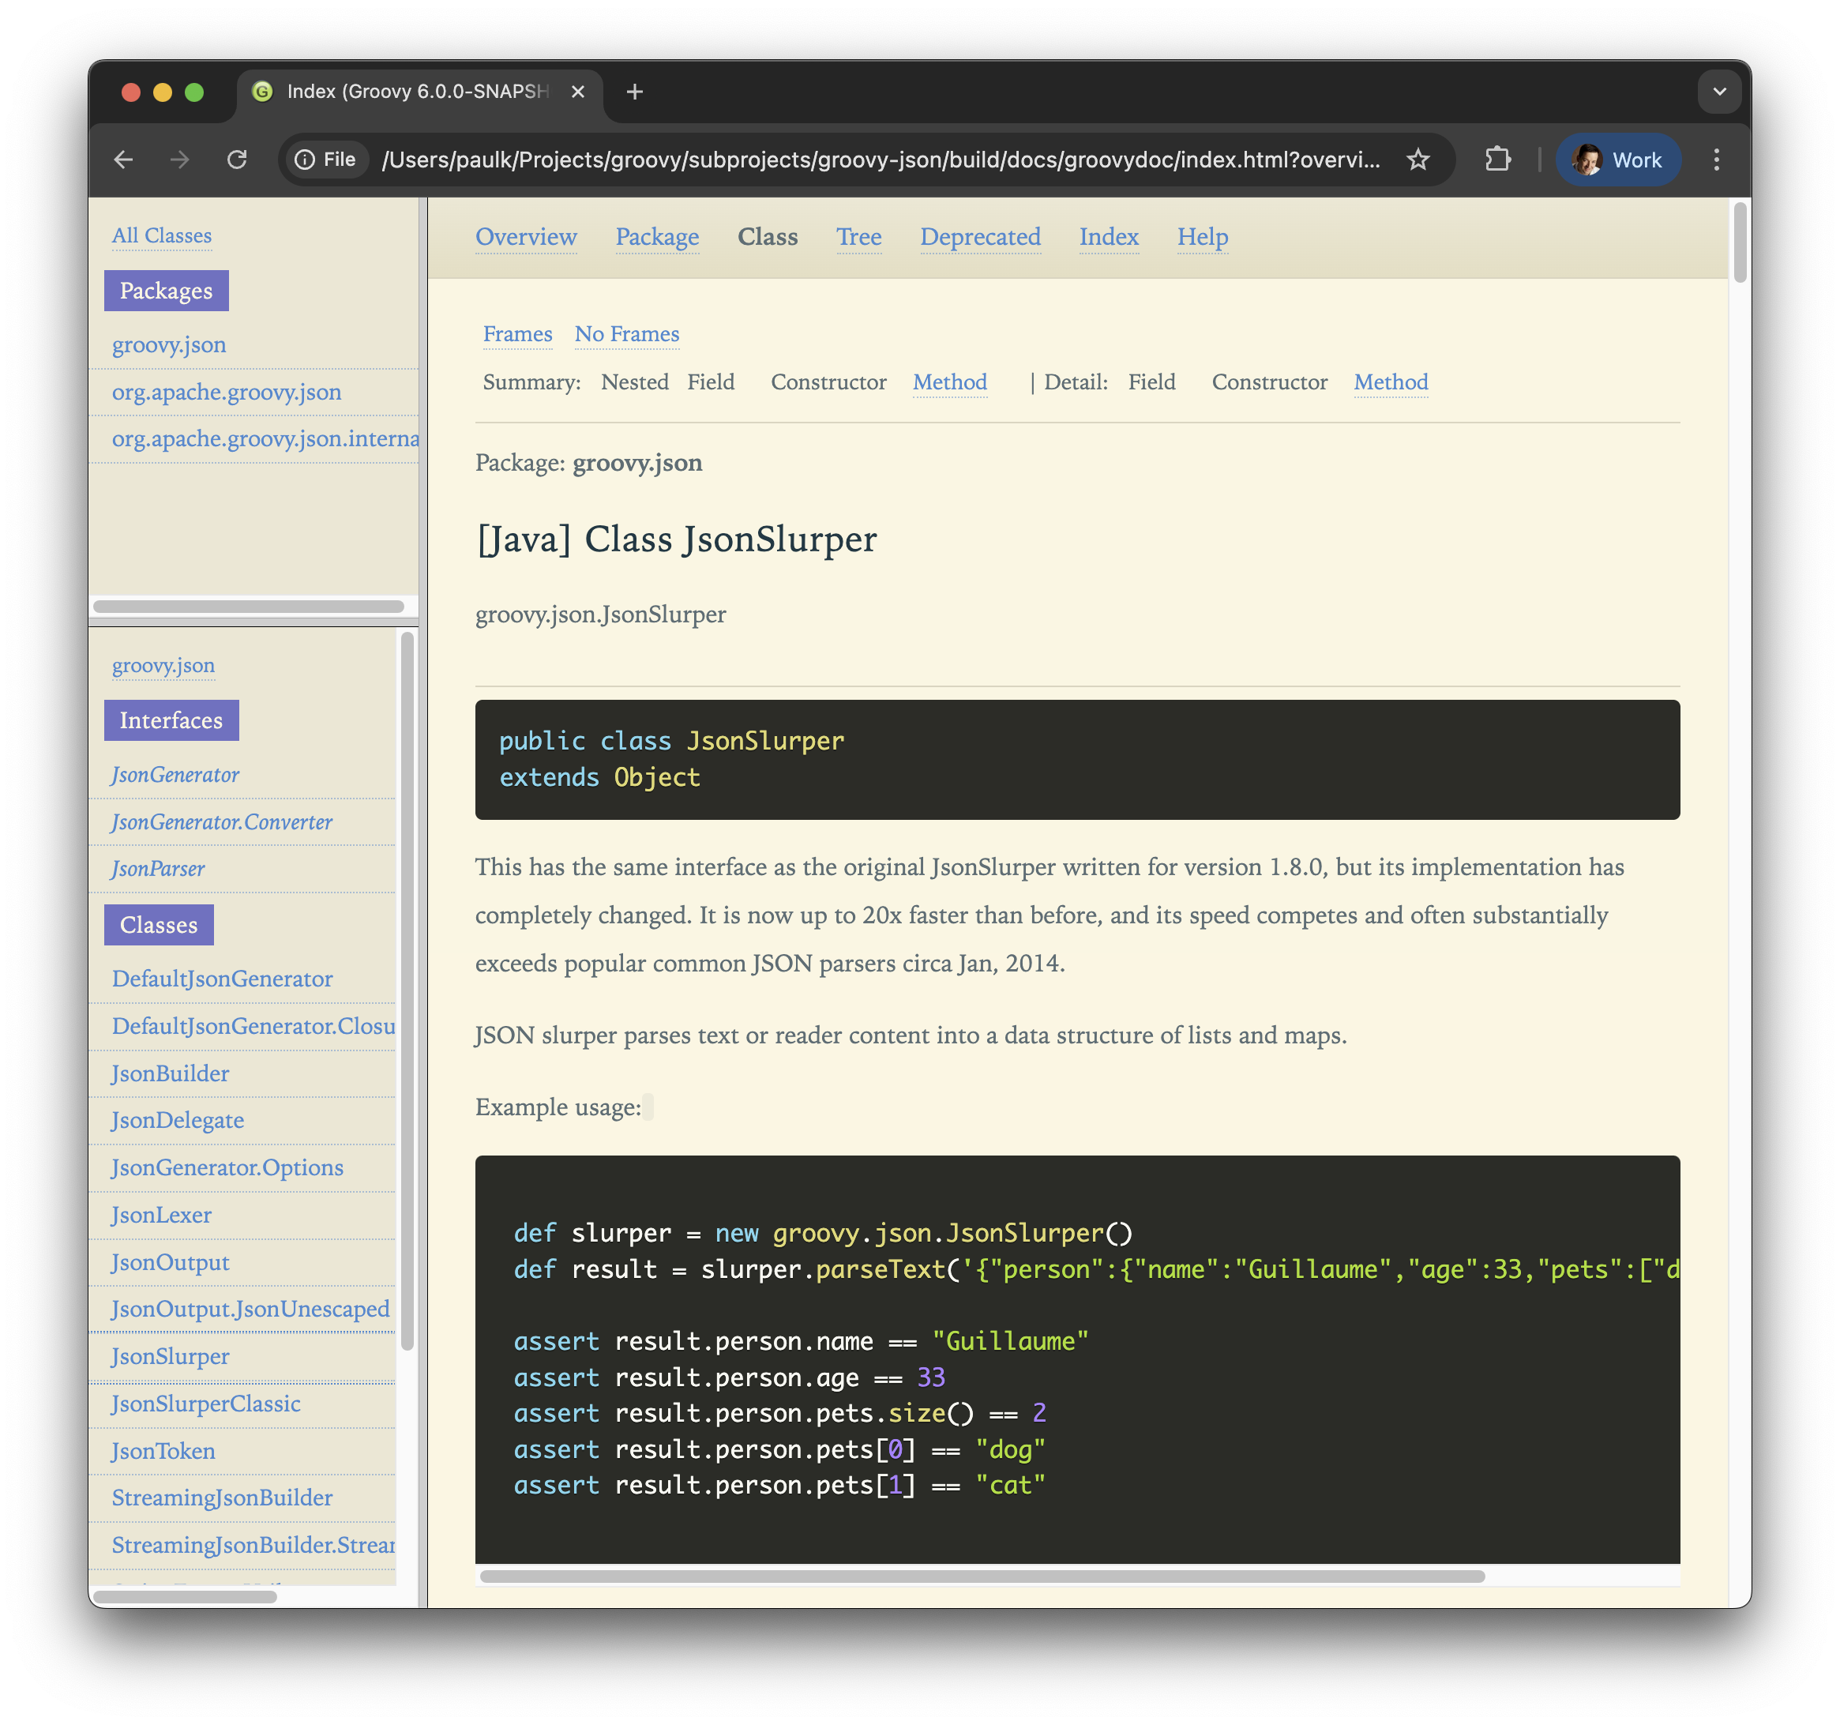
Task: Click the browser forward arrow
Action: pos(179,160)
